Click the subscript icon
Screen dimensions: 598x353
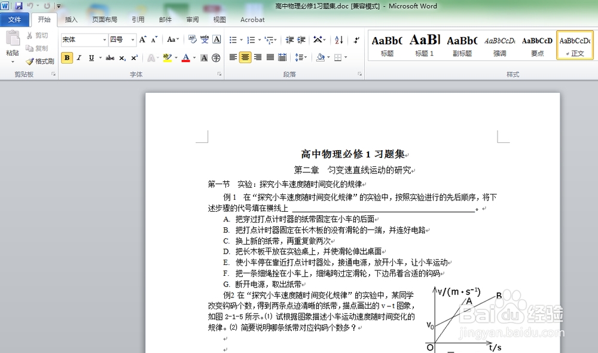point(123,58)
